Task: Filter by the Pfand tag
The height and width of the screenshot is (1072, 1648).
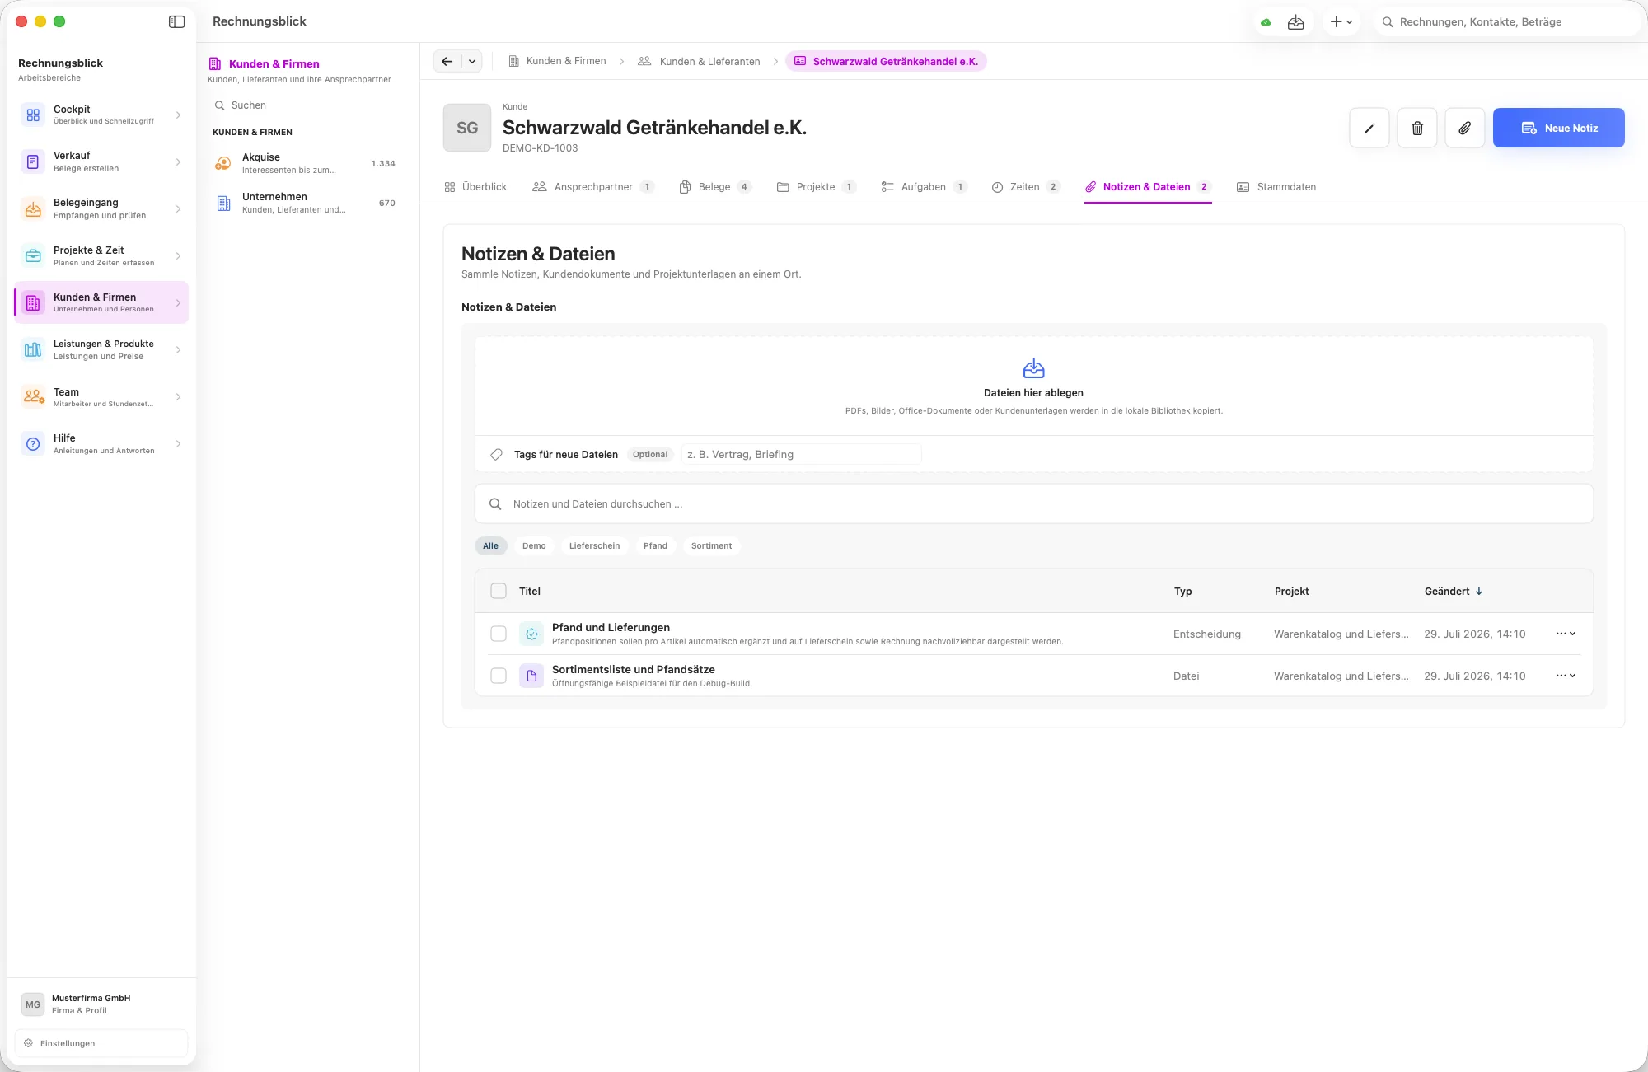Action: pyautogui.click(x=655, y=546)
